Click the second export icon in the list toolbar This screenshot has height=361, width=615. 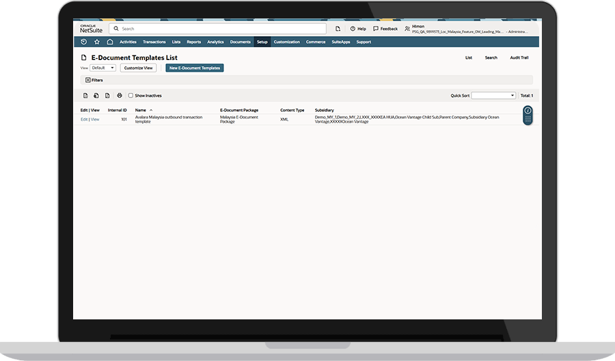pos(96,96)
